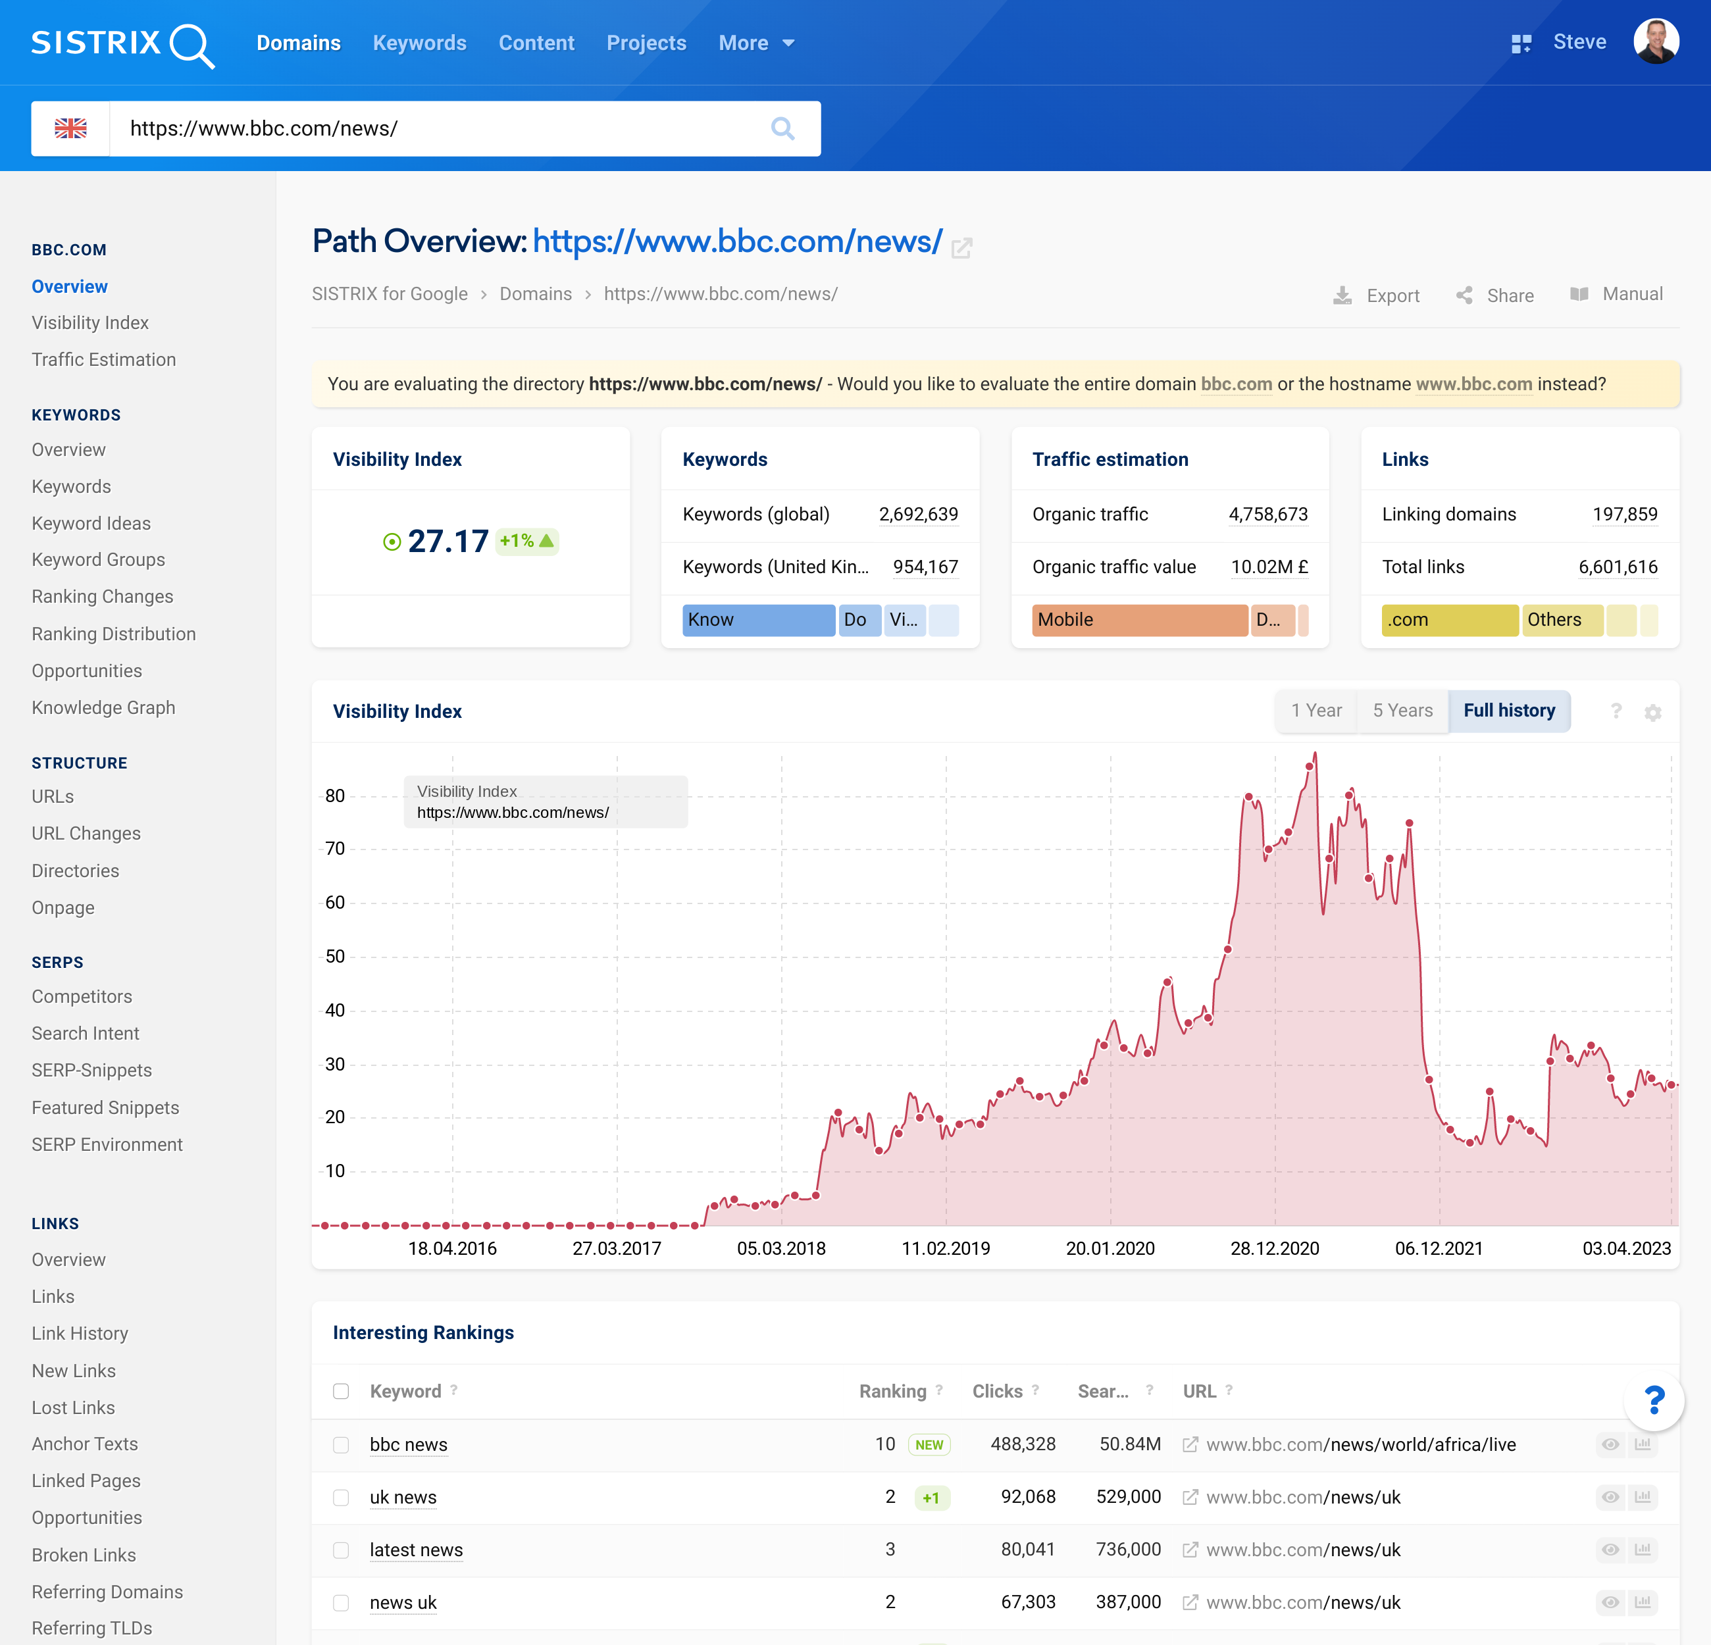Viewport: 1711px width, 1645px height.
Task: Open Featured Snippets in the sidebar
Action: (x=106, y=1107)
